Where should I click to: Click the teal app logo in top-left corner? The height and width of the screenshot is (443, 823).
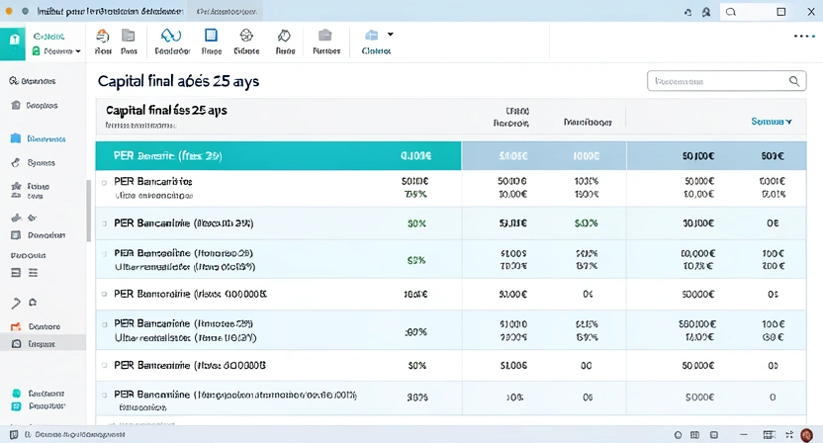[13, 42]
